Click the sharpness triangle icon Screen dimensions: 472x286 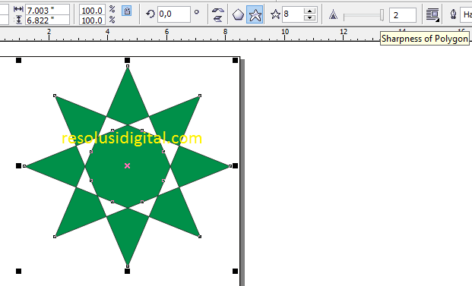(333, 14)
